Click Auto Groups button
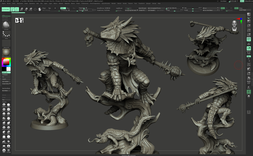Screen dimensions: 253x156 pyautogui.click(x=142, y=8)
